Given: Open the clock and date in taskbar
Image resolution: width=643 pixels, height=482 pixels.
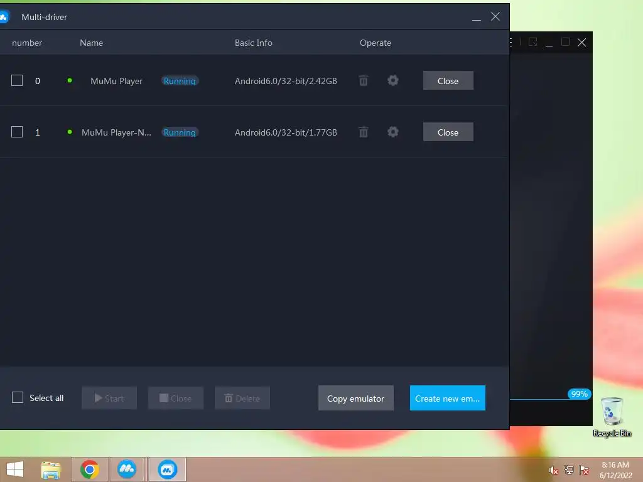Looking at the screenshot, I should click(615, 470).
